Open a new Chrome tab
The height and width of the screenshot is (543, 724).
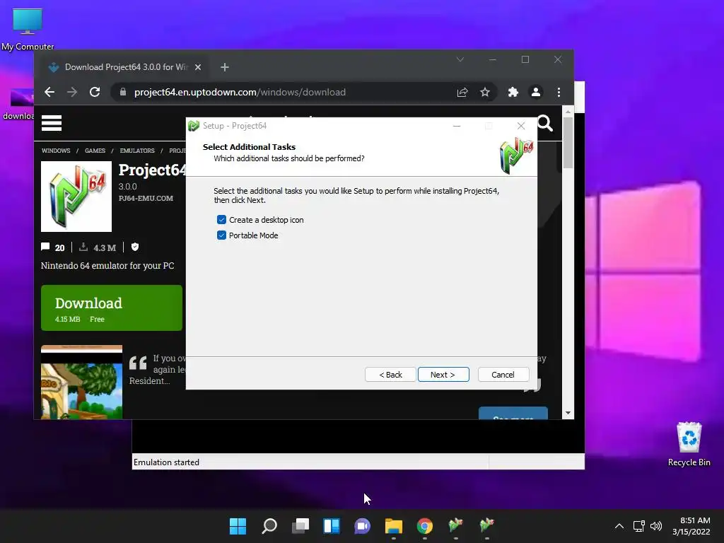click(x=225, y=67)
